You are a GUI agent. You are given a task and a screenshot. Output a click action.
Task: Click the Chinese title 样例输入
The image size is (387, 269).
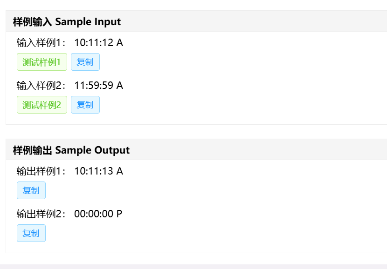coord(33,21)
